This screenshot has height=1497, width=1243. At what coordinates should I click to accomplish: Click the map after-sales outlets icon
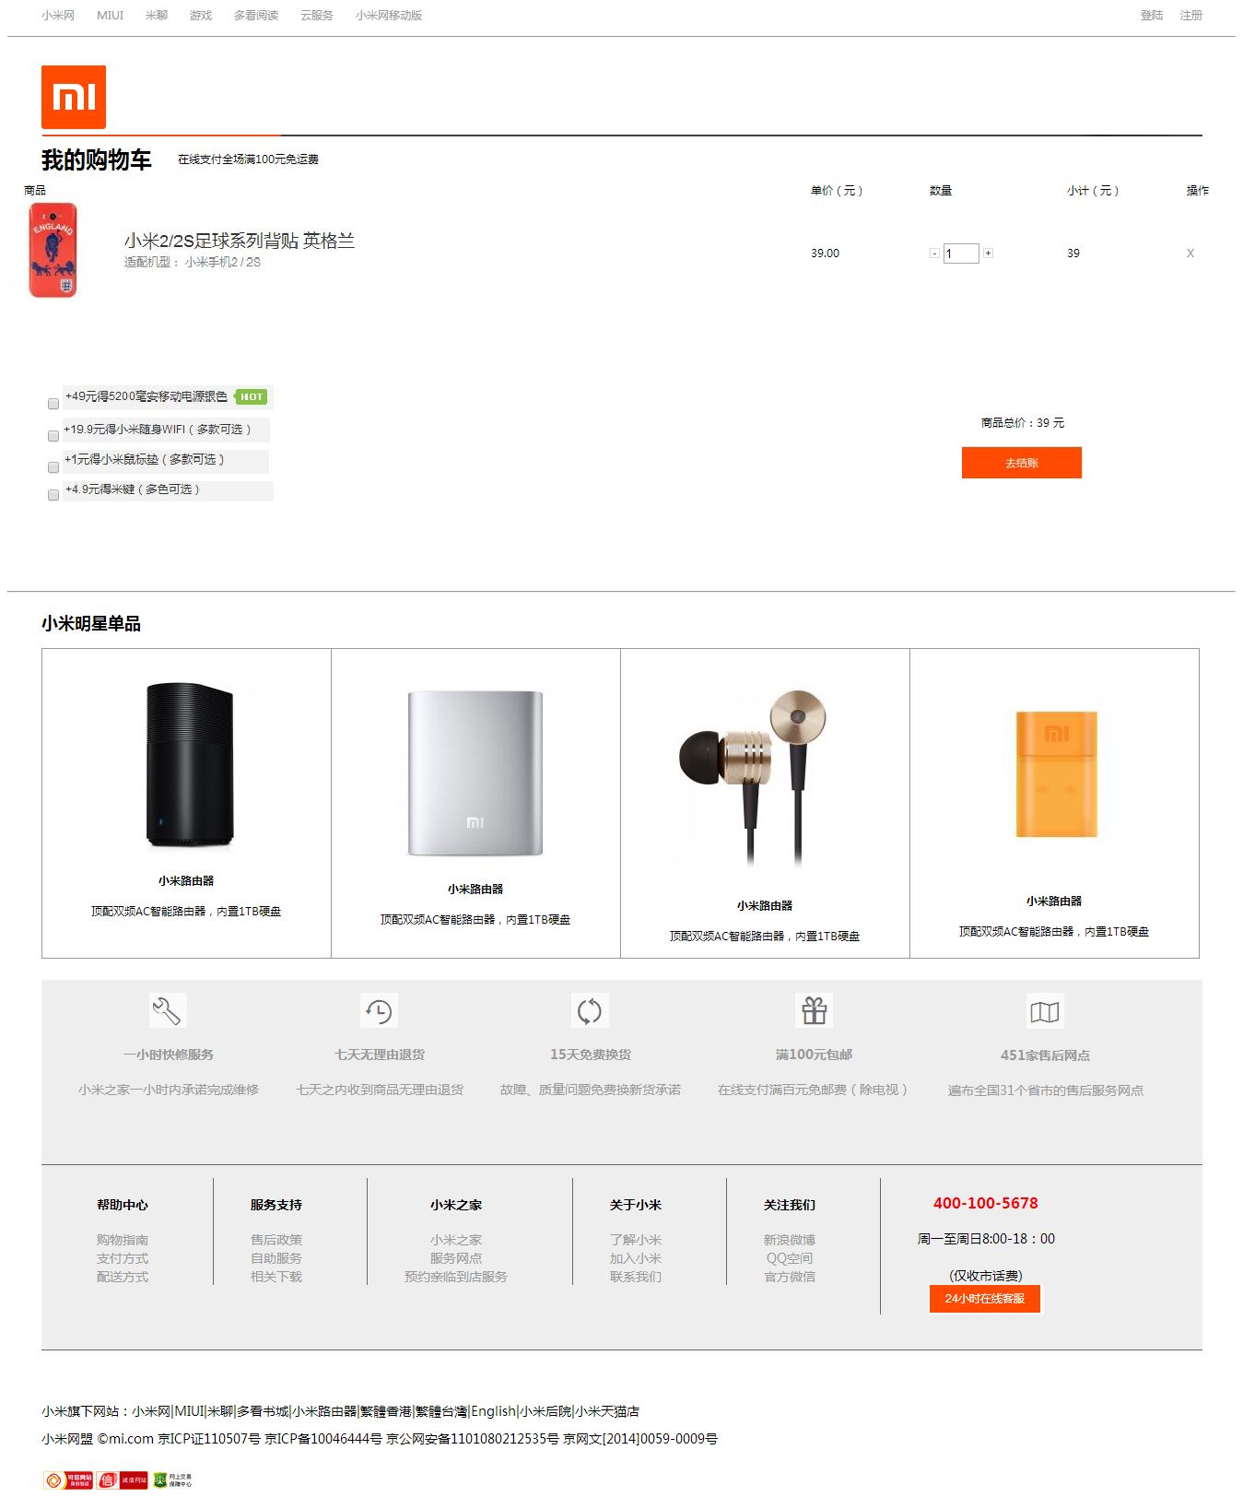(1044, 1011)
